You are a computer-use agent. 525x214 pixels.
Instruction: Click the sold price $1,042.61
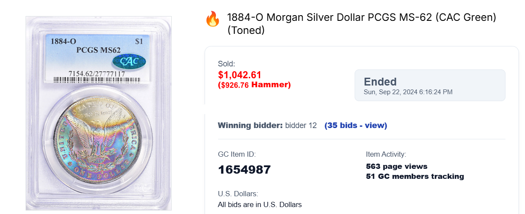(x=240, y=75)
